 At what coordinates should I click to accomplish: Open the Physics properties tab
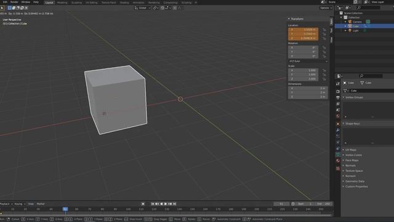click(x=338, y=142)
